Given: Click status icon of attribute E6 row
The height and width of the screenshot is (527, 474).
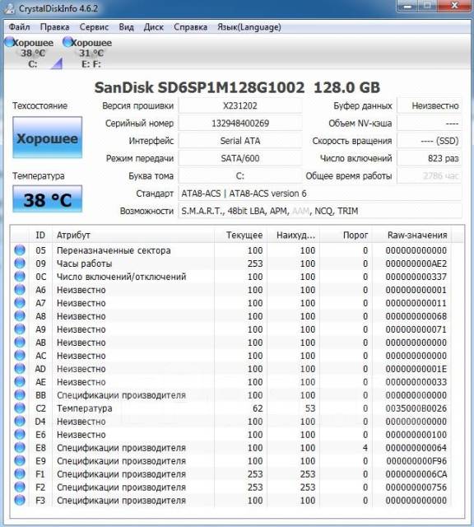Looking at the screenshot, I should 20,434.
